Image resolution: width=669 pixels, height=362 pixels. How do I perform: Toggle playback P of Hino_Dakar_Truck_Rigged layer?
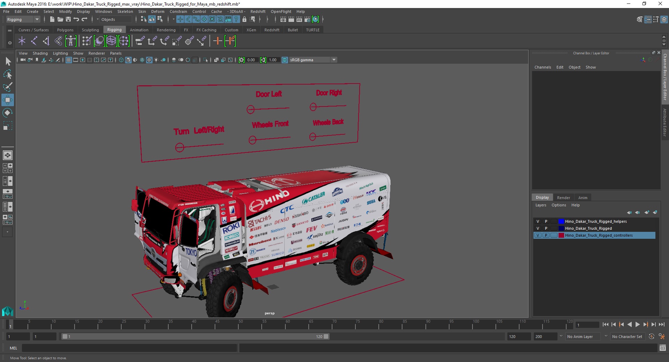pos(546,228)
